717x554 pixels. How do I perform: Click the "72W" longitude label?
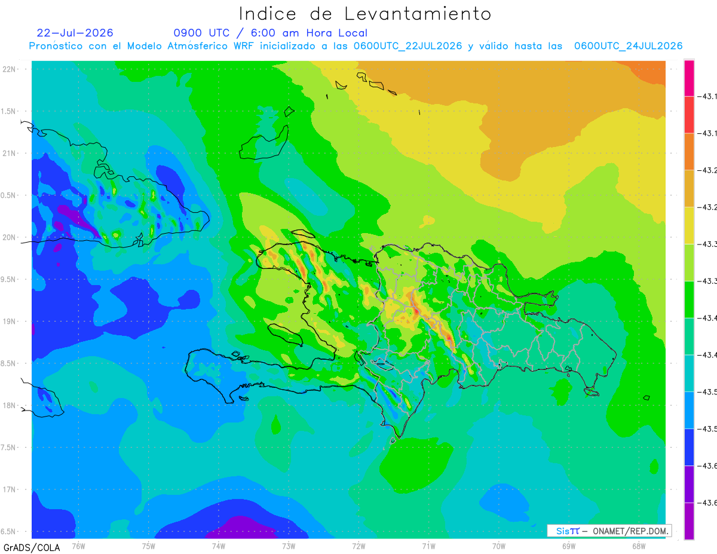(358, 545)
